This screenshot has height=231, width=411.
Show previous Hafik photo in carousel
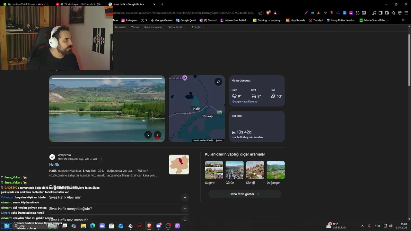148,135
